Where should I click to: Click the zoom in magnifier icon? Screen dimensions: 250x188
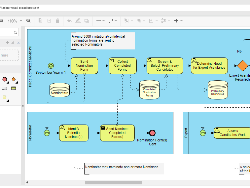tap(28, 21)
